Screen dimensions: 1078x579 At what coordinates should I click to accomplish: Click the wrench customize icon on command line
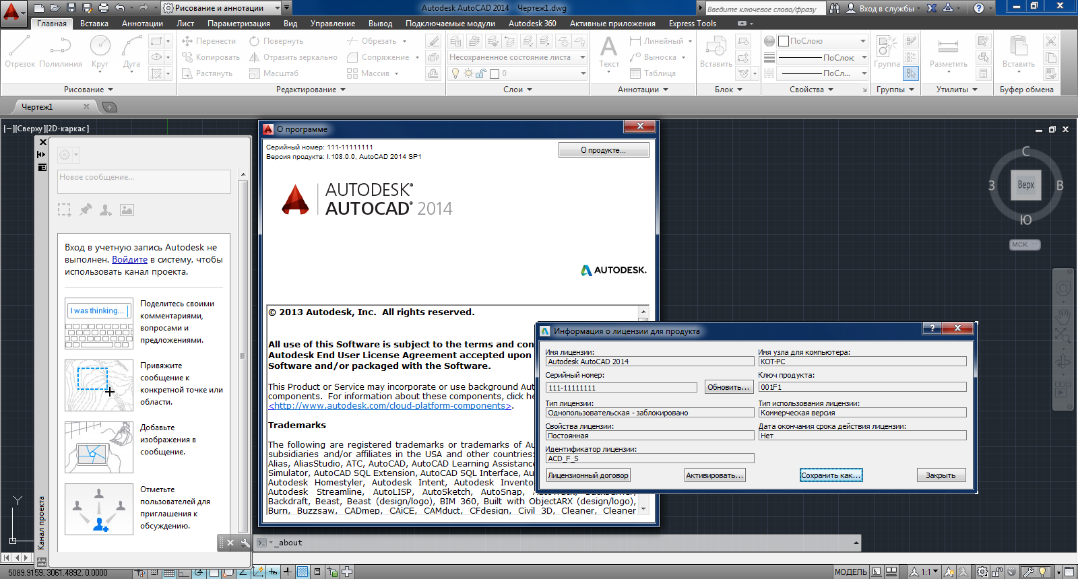coord(245,543)
